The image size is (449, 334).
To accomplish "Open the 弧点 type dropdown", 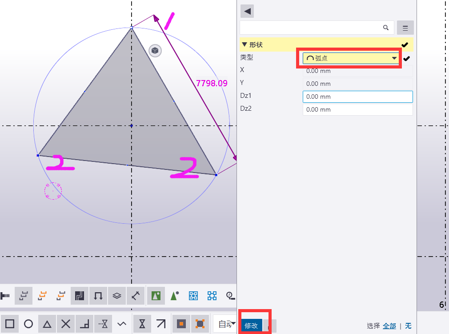I will point(351,58).
